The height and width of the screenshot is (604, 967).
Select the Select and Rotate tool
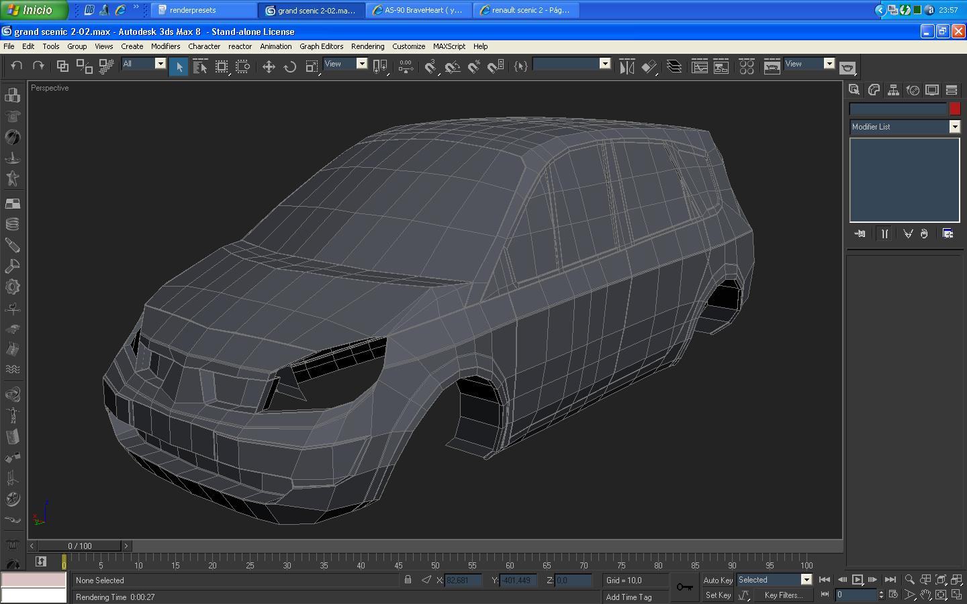pos(290,66)
